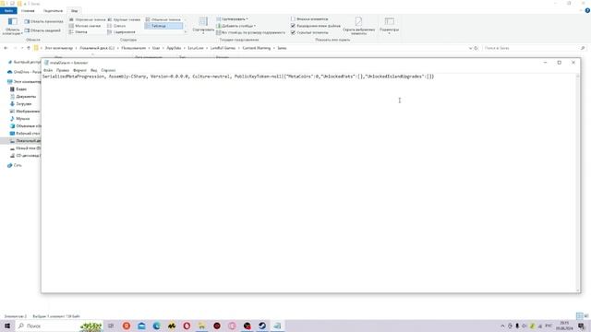The image size is (591, 332).
Task: Select Плитка layout
Action: 78,32
